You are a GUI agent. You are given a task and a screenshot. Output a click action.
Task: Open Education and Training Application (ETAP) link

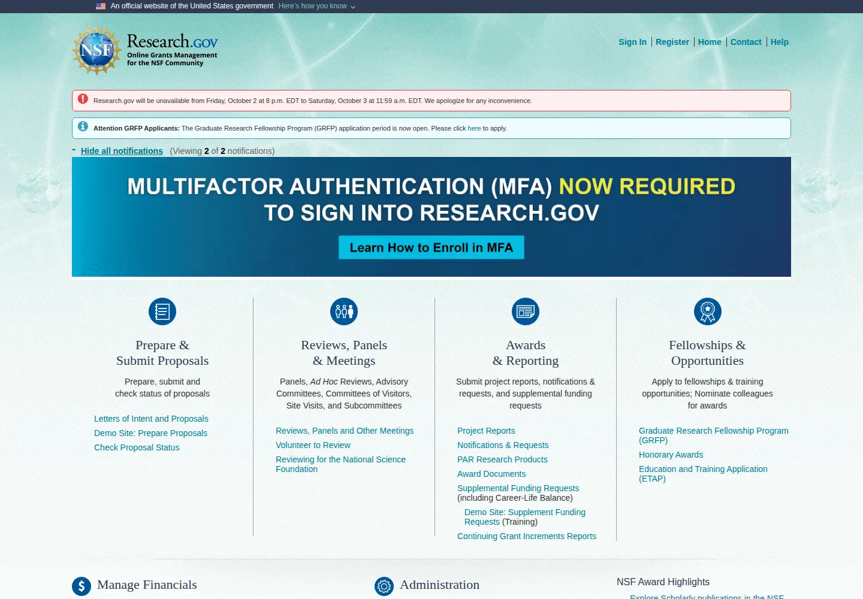(x=703, y=474)
